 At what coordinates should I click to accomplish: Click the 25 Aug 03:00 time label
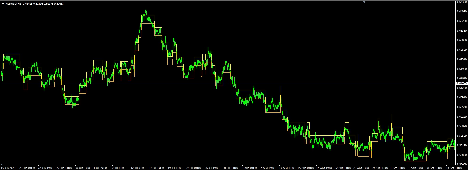[361, 168]
